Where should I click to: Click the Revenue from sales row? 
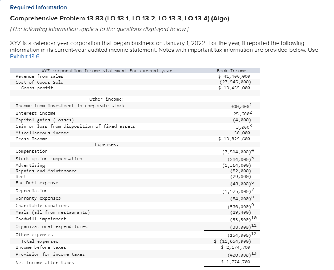[x=39, y=76]
